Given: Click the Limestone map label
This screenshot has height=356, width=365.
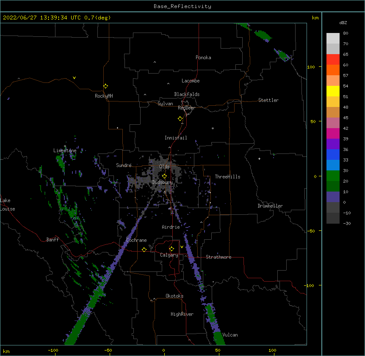Looking at the screenshot, I should (65, 151).
